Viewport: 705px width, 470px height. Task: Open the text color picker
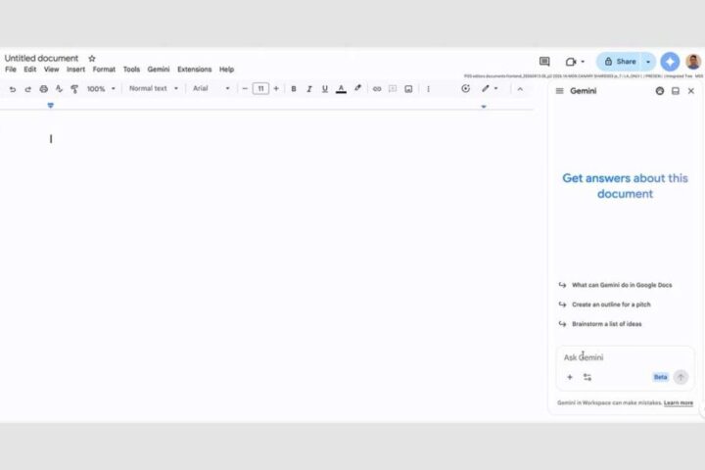point(342,89)
